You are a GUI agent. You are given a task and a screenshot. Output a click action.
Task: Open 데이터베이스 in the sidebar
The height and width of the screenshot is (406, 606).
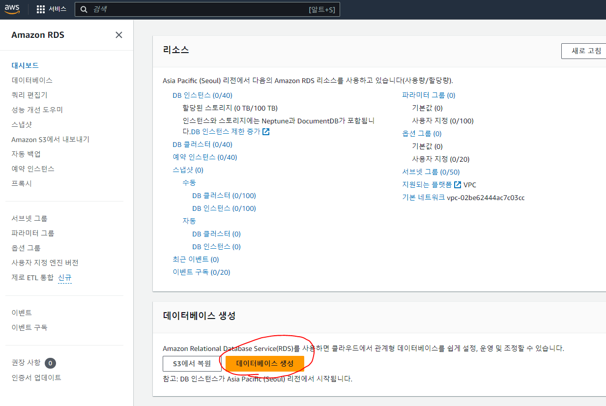point(32,80)
